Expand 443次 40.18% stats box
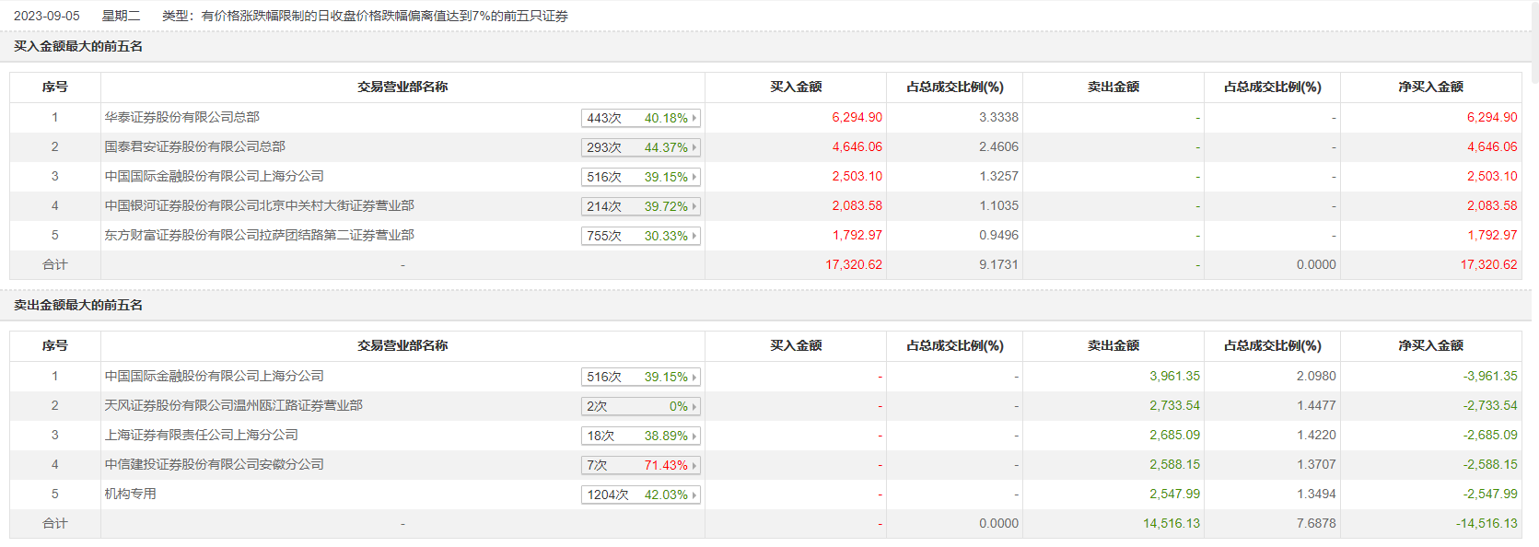 (x=641, y=118)
